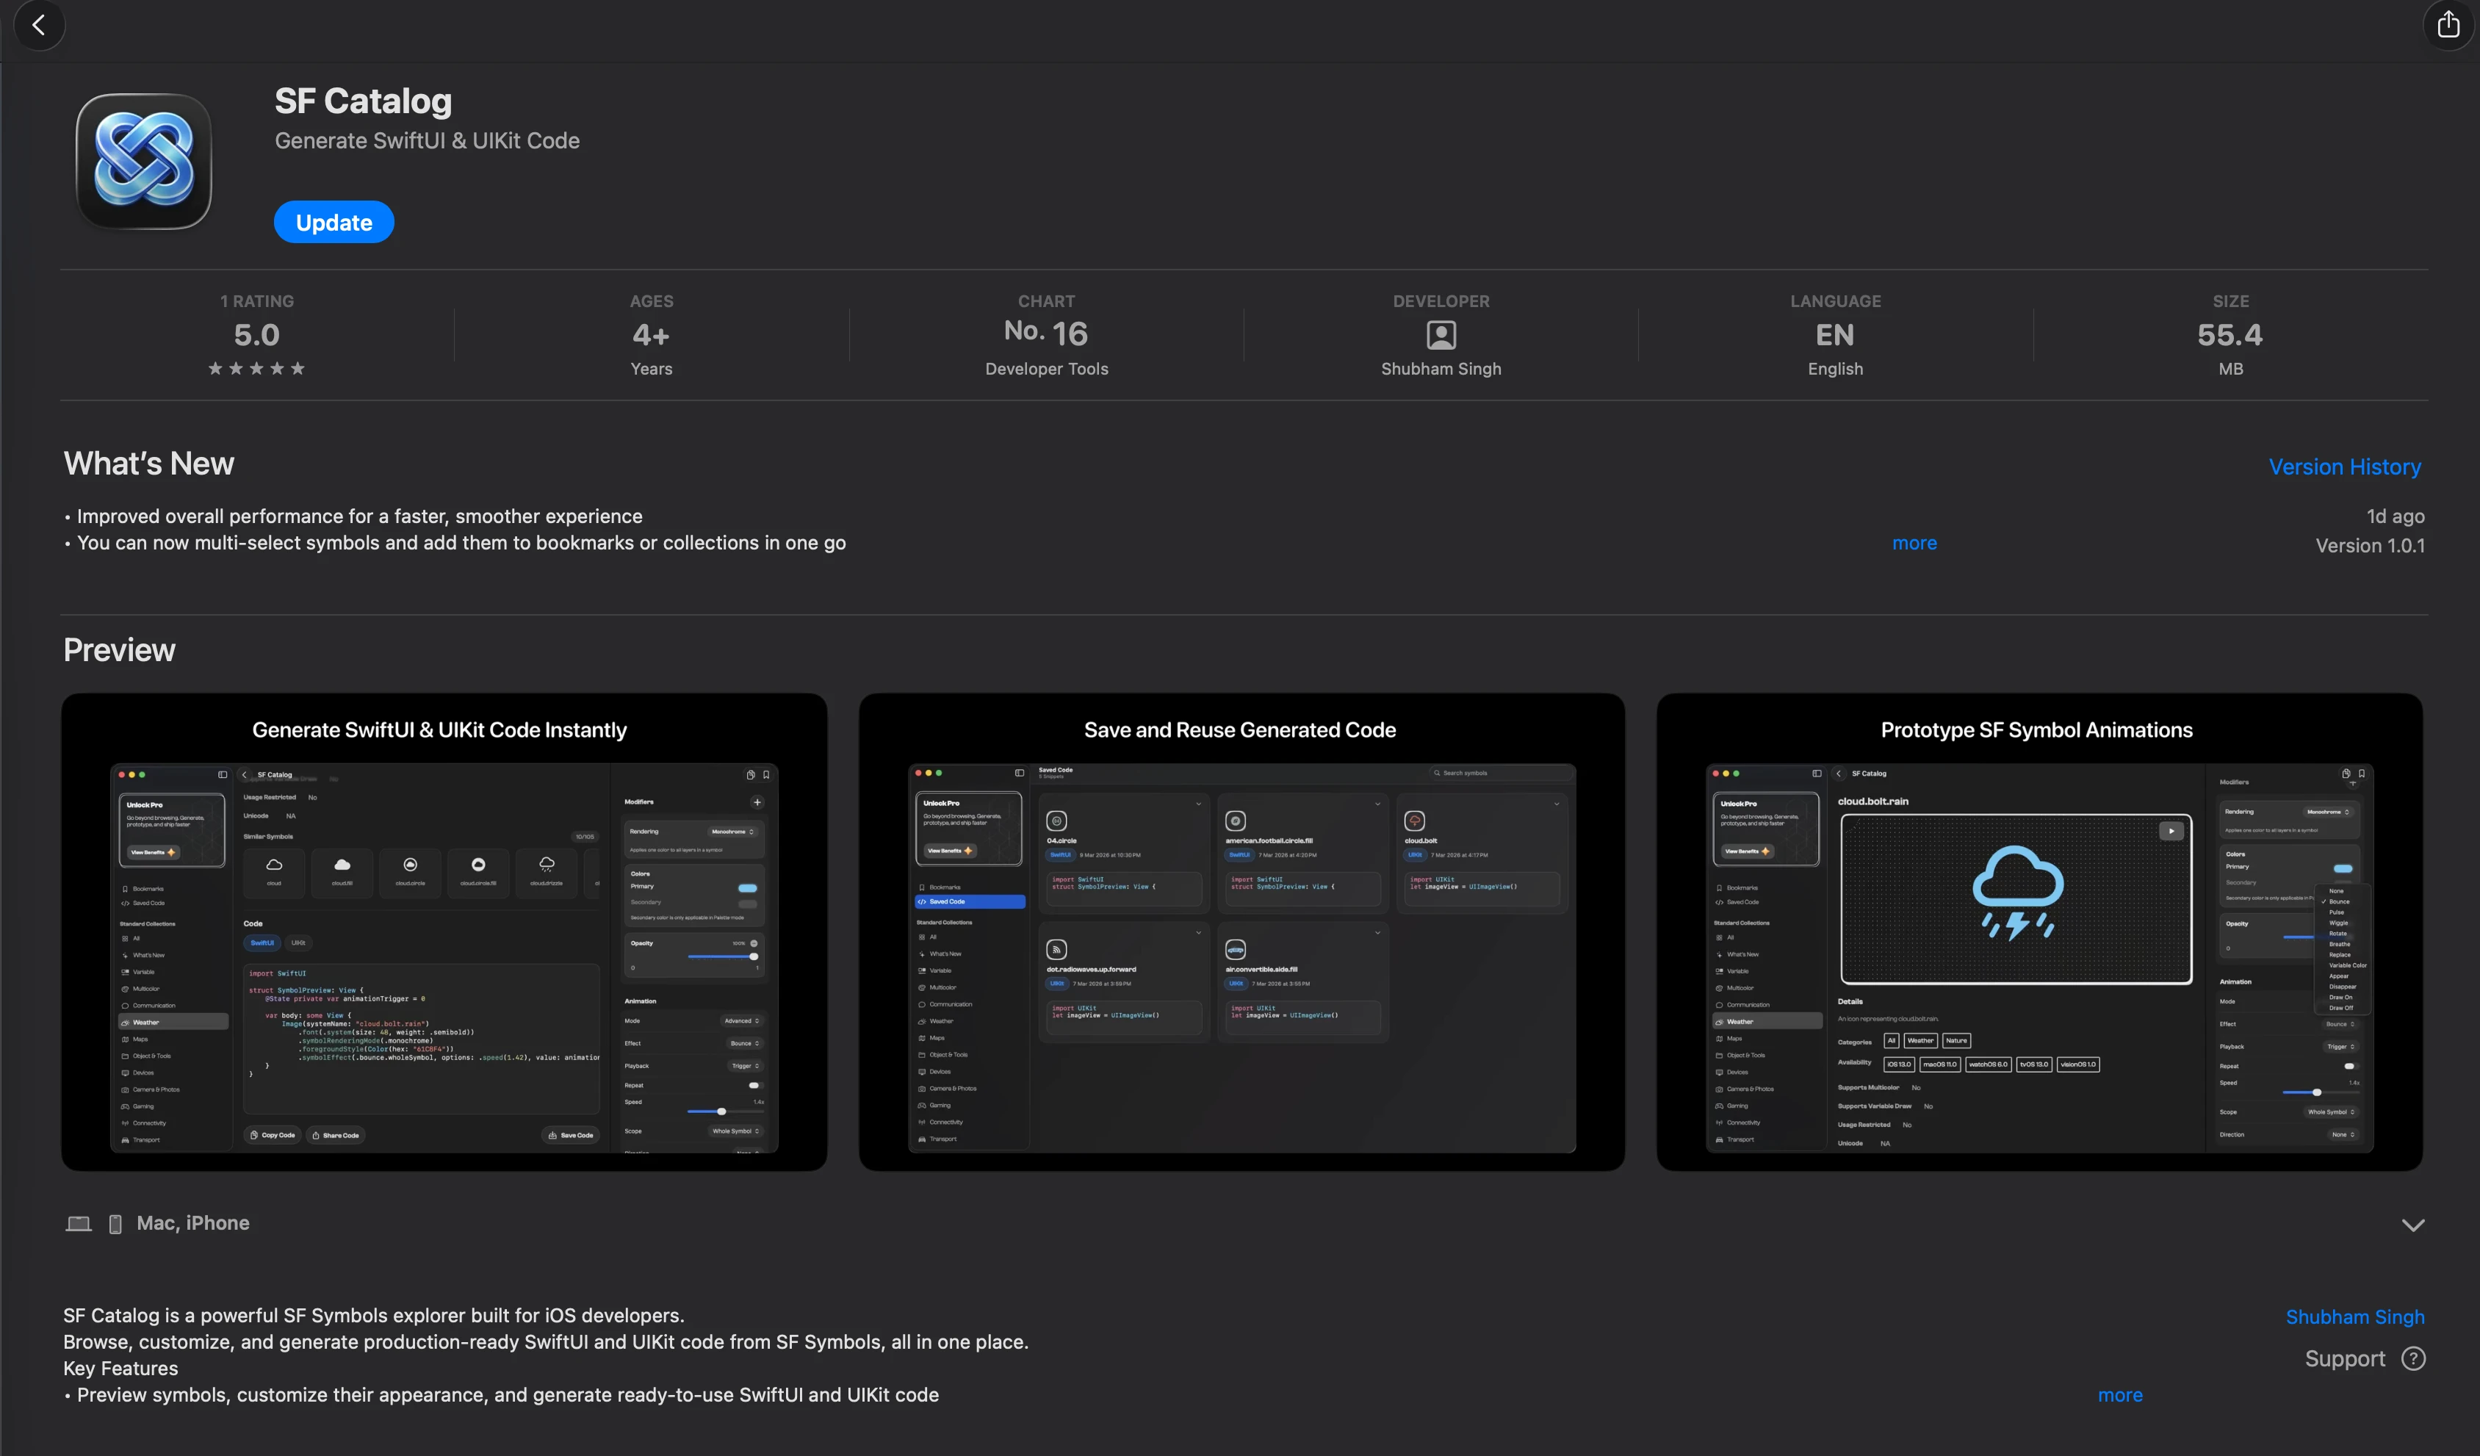
Task: Open Version History link
Action: coord(2344,466)
